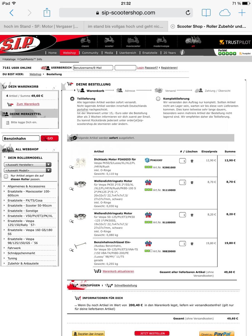Tap the Safari share icon

47,12
